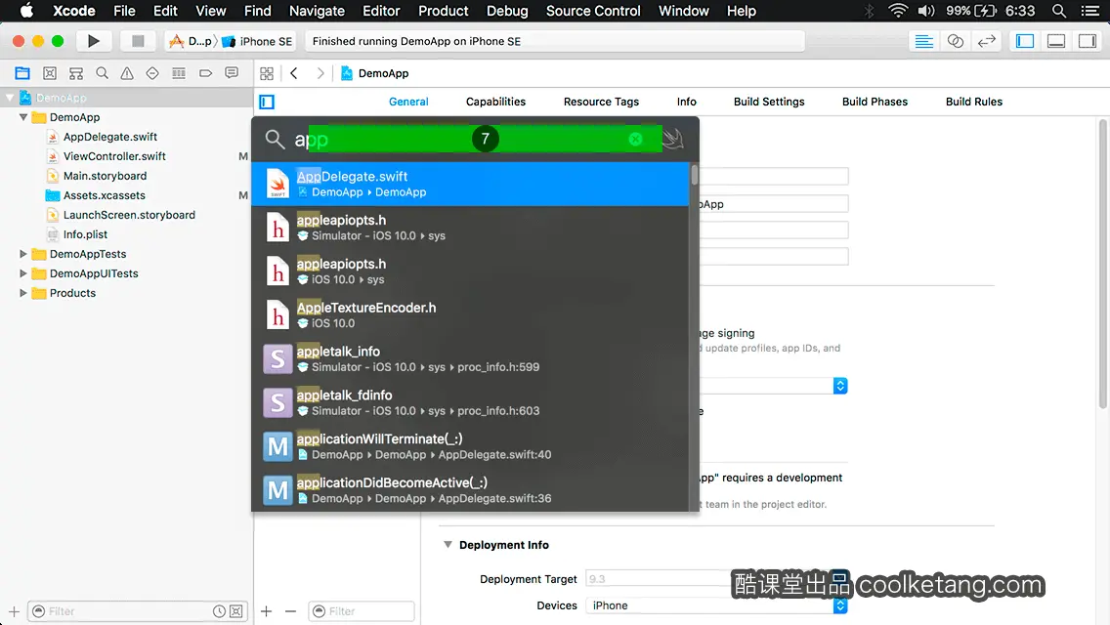
Task: Open the Test navigator diamond icon
Action: pyautogui.click(x=152, y=73)
